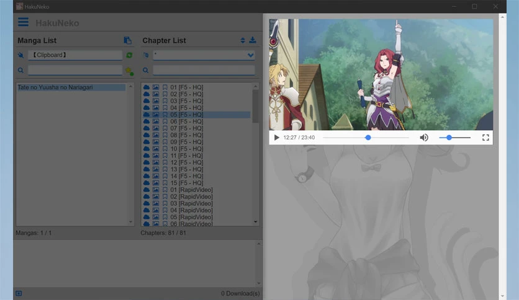Click cloud download icon for 12 [F5 - HQ]
The width and height of the screenshot is (519, 300).
147,162
